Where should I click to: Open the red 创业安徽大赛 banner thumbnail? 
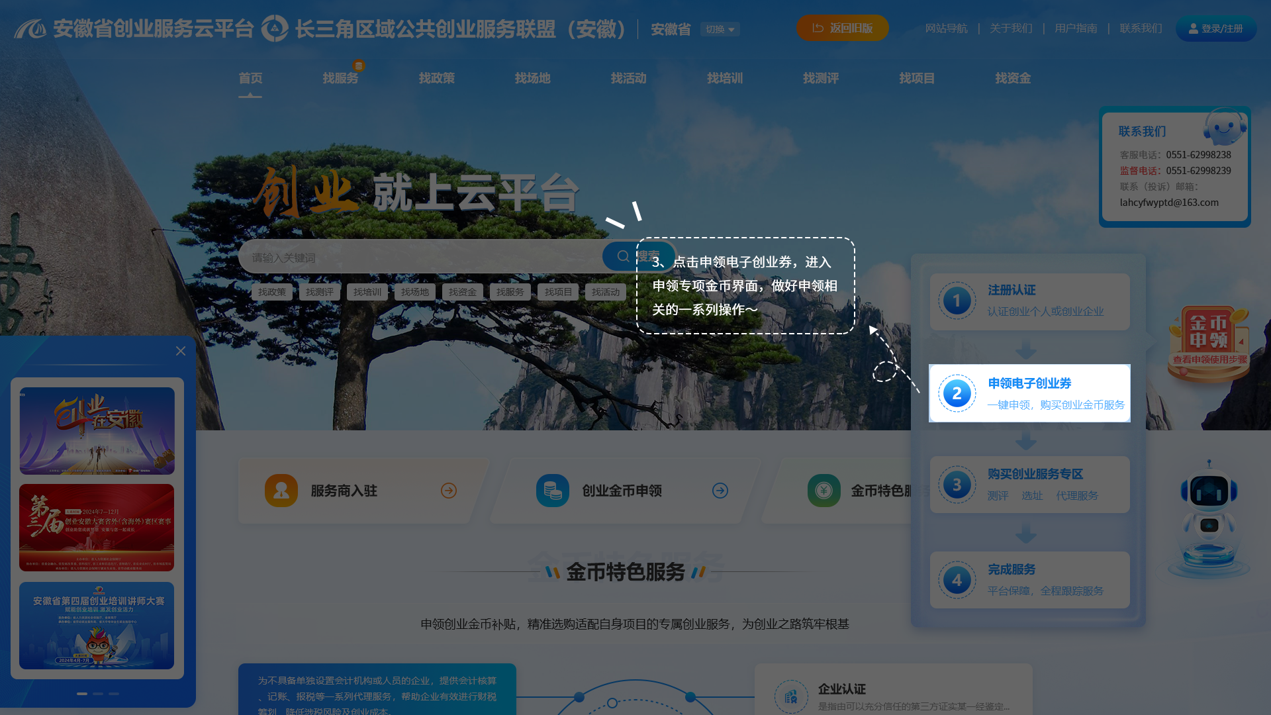[97, 528]
